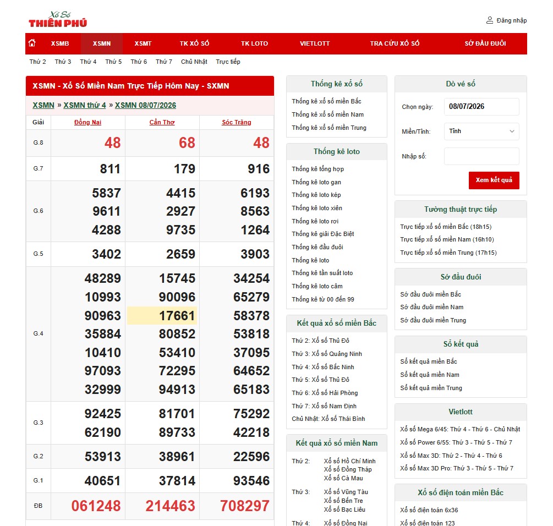Image resolution: width=553 pixels, height=526 pixels.
Task: Open Trực tiếp xổ số miền Nam (16h10)
Action: coord(447,239)
